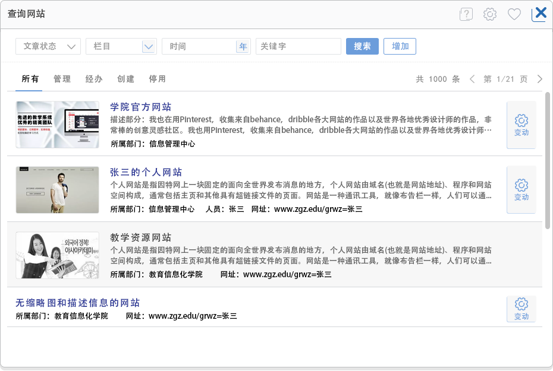Go to next page arrow
This screenshot has width=553, height=371.
click(540, 79)
